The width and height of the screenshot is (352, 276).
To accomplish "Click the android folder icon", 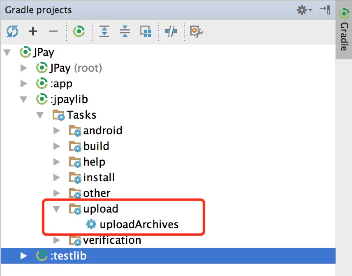I will click(75, 131).
